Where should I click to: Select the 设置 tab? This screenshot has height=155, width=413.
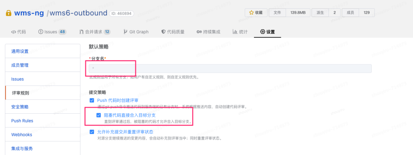(268, 32)
